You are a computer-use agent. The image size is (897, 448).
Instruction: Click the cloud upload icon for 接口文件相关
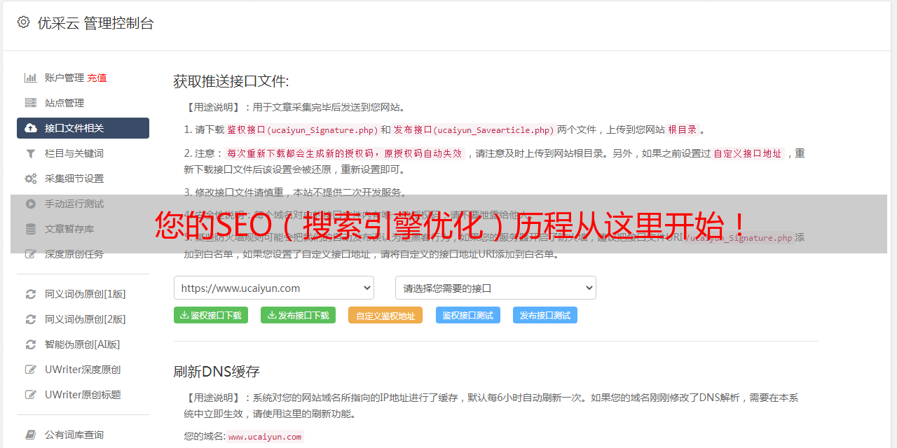(x=31, y=128)
